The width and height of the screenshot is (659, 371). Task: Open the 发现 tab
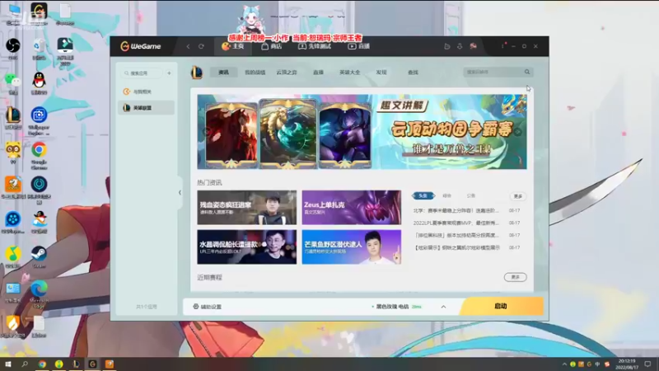click(x=381, y=73)
